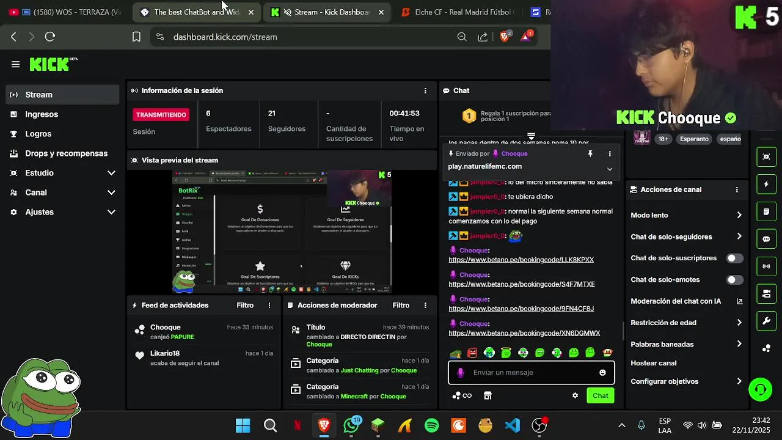The image size is (782, 440).
Task: Close the Stream - Kick Dashboard tab
Action: (381, 12)
